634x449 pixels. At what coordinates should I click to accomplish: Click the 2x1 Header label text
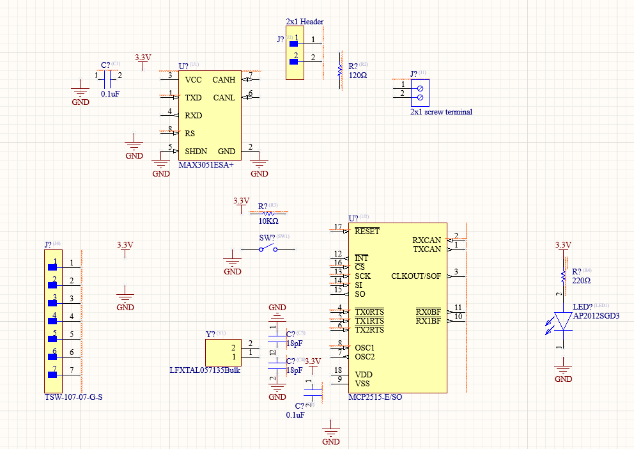tap(304, 22)
